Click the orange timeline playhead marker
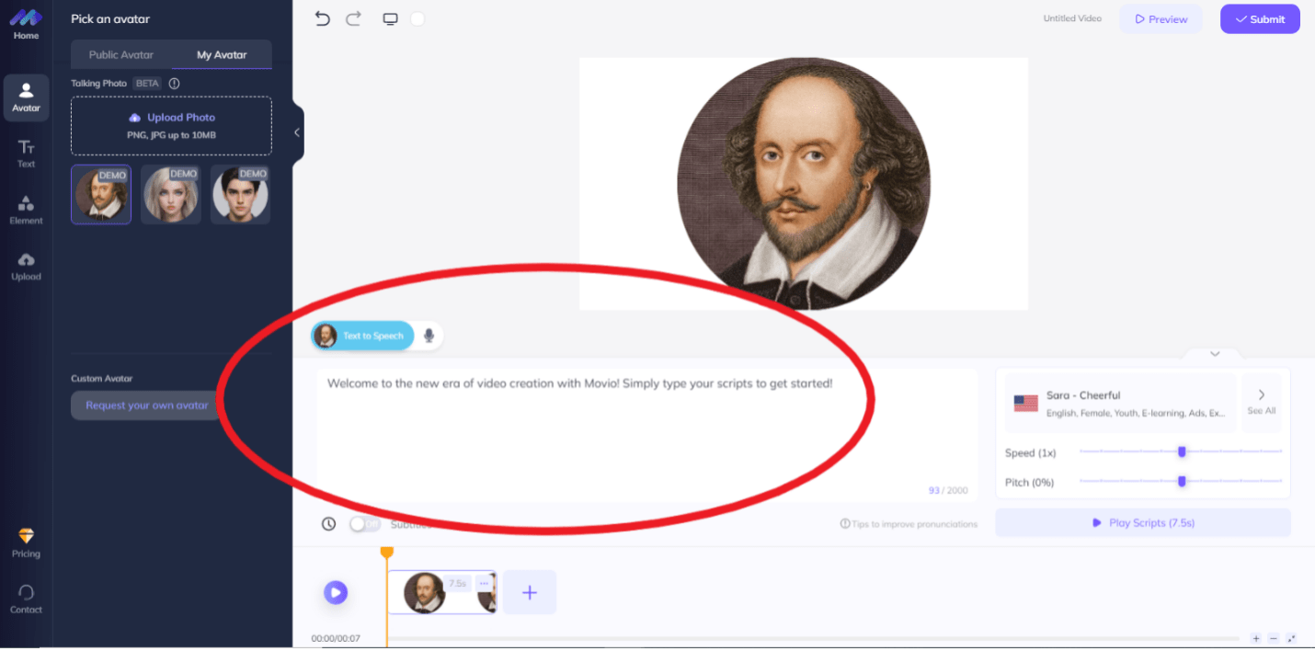 tap(387, 552)
